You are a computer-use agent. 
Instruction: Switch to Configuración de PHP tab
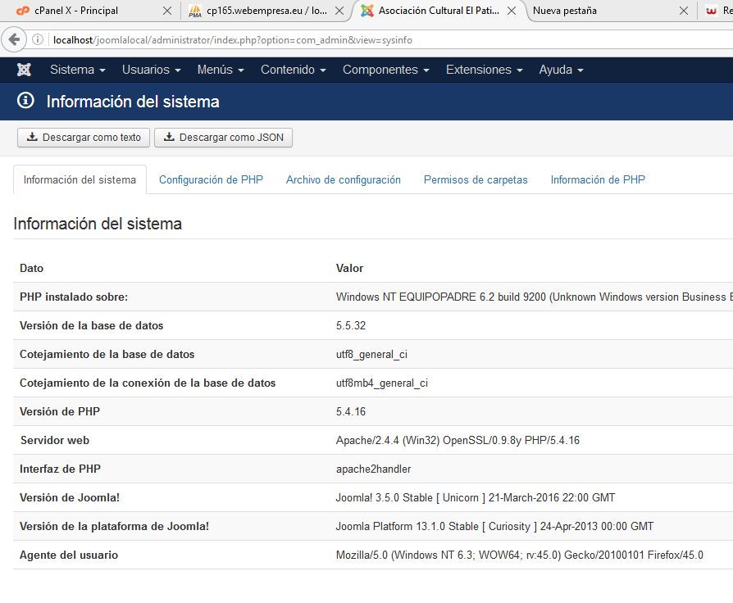click(x=211, y=179)
